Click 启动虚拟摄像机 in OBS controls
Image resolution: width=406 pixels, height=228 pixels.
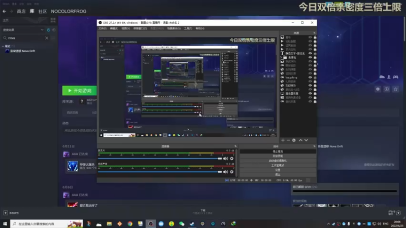(278, 161)
